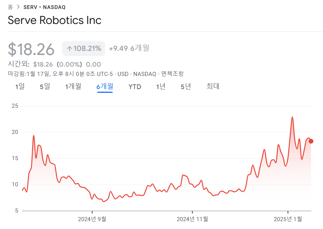
Task: Click the 시간외 after-hours price text
Action: pos(17,64)
